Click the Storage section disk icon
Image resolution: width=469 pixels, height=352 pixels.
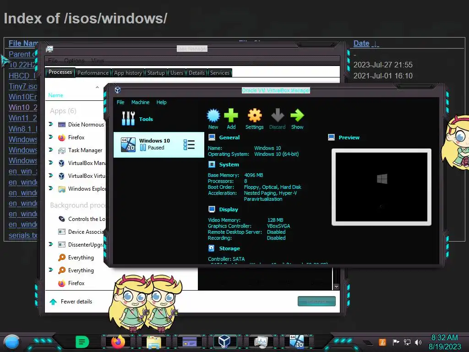click(x=212, y=248)
